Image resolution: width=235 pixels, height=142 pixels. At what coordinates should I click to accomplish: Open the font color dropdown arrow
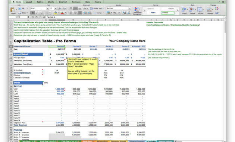click(x=66, y=13)
